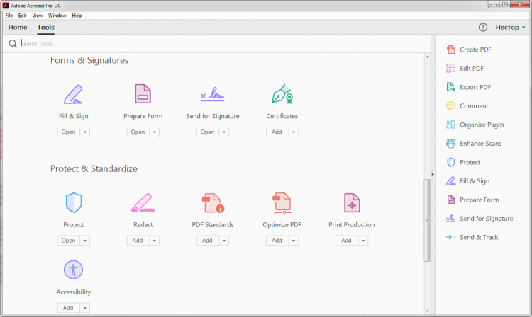
Task: Click Open button under Fill & Sign
Action: pos(69,132)
